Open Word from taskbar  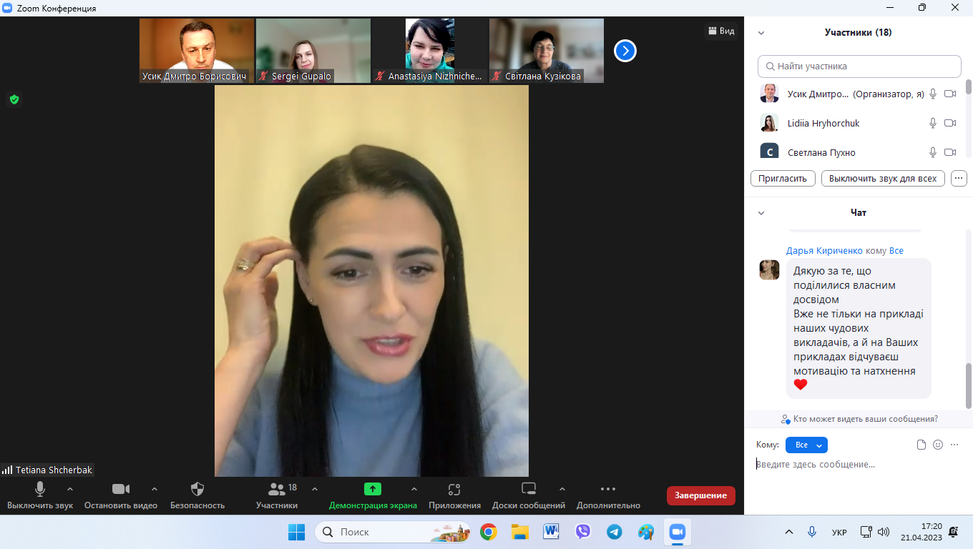tap(552, 532)
